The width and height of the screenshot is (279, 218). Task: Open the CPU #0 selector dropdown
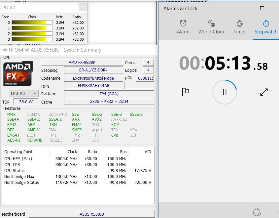click(24, 94)
